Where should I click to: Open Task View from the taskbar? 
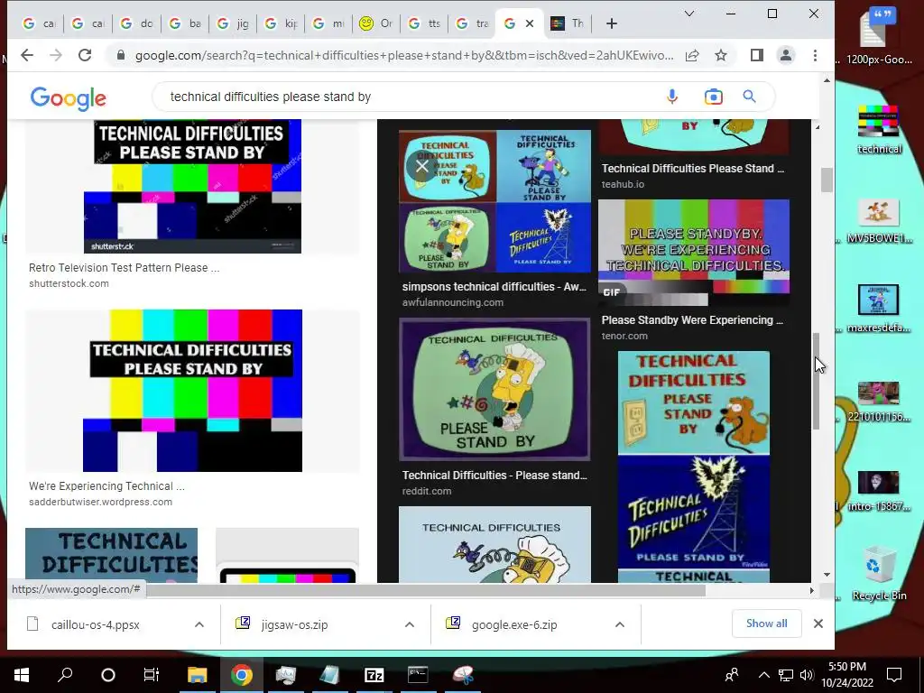[152, 675]
